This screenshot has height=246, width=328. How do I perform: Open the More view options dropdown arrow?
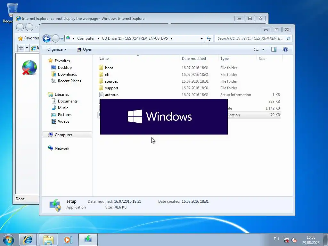(263, 49)
